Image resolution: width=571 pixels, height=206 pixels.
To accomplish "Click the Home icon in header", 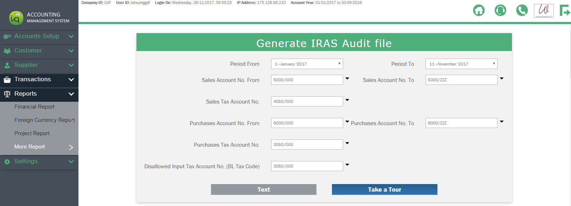I will click(x=478, y=10).
